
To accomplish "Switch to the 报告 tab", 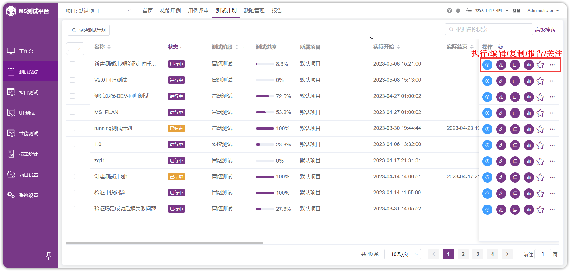I will pyautogui.click(x=277, y=11).
